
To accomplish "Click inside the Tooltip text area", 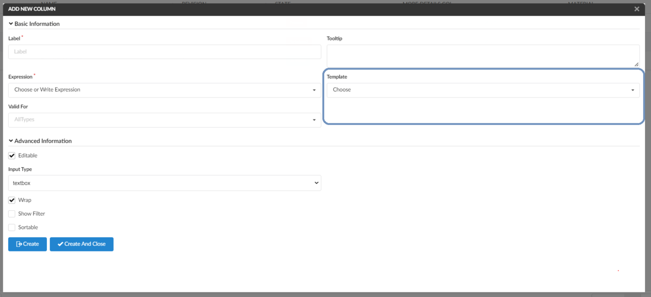I will 479,56.
